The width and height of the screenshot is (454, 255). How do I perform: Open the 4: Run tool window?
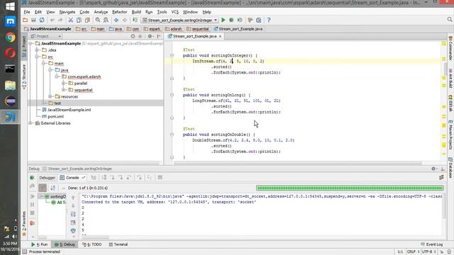40,244
